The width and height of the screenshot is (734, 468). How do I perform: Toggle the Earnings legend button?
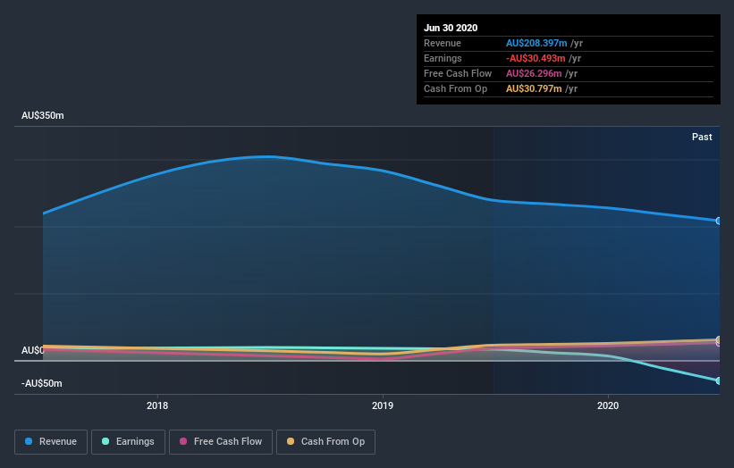tap(128, 442)
